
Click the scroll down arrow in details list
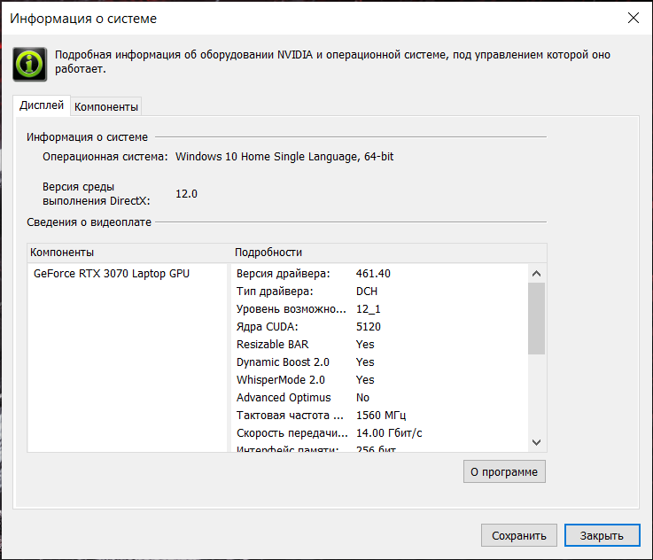coord(536,442)
